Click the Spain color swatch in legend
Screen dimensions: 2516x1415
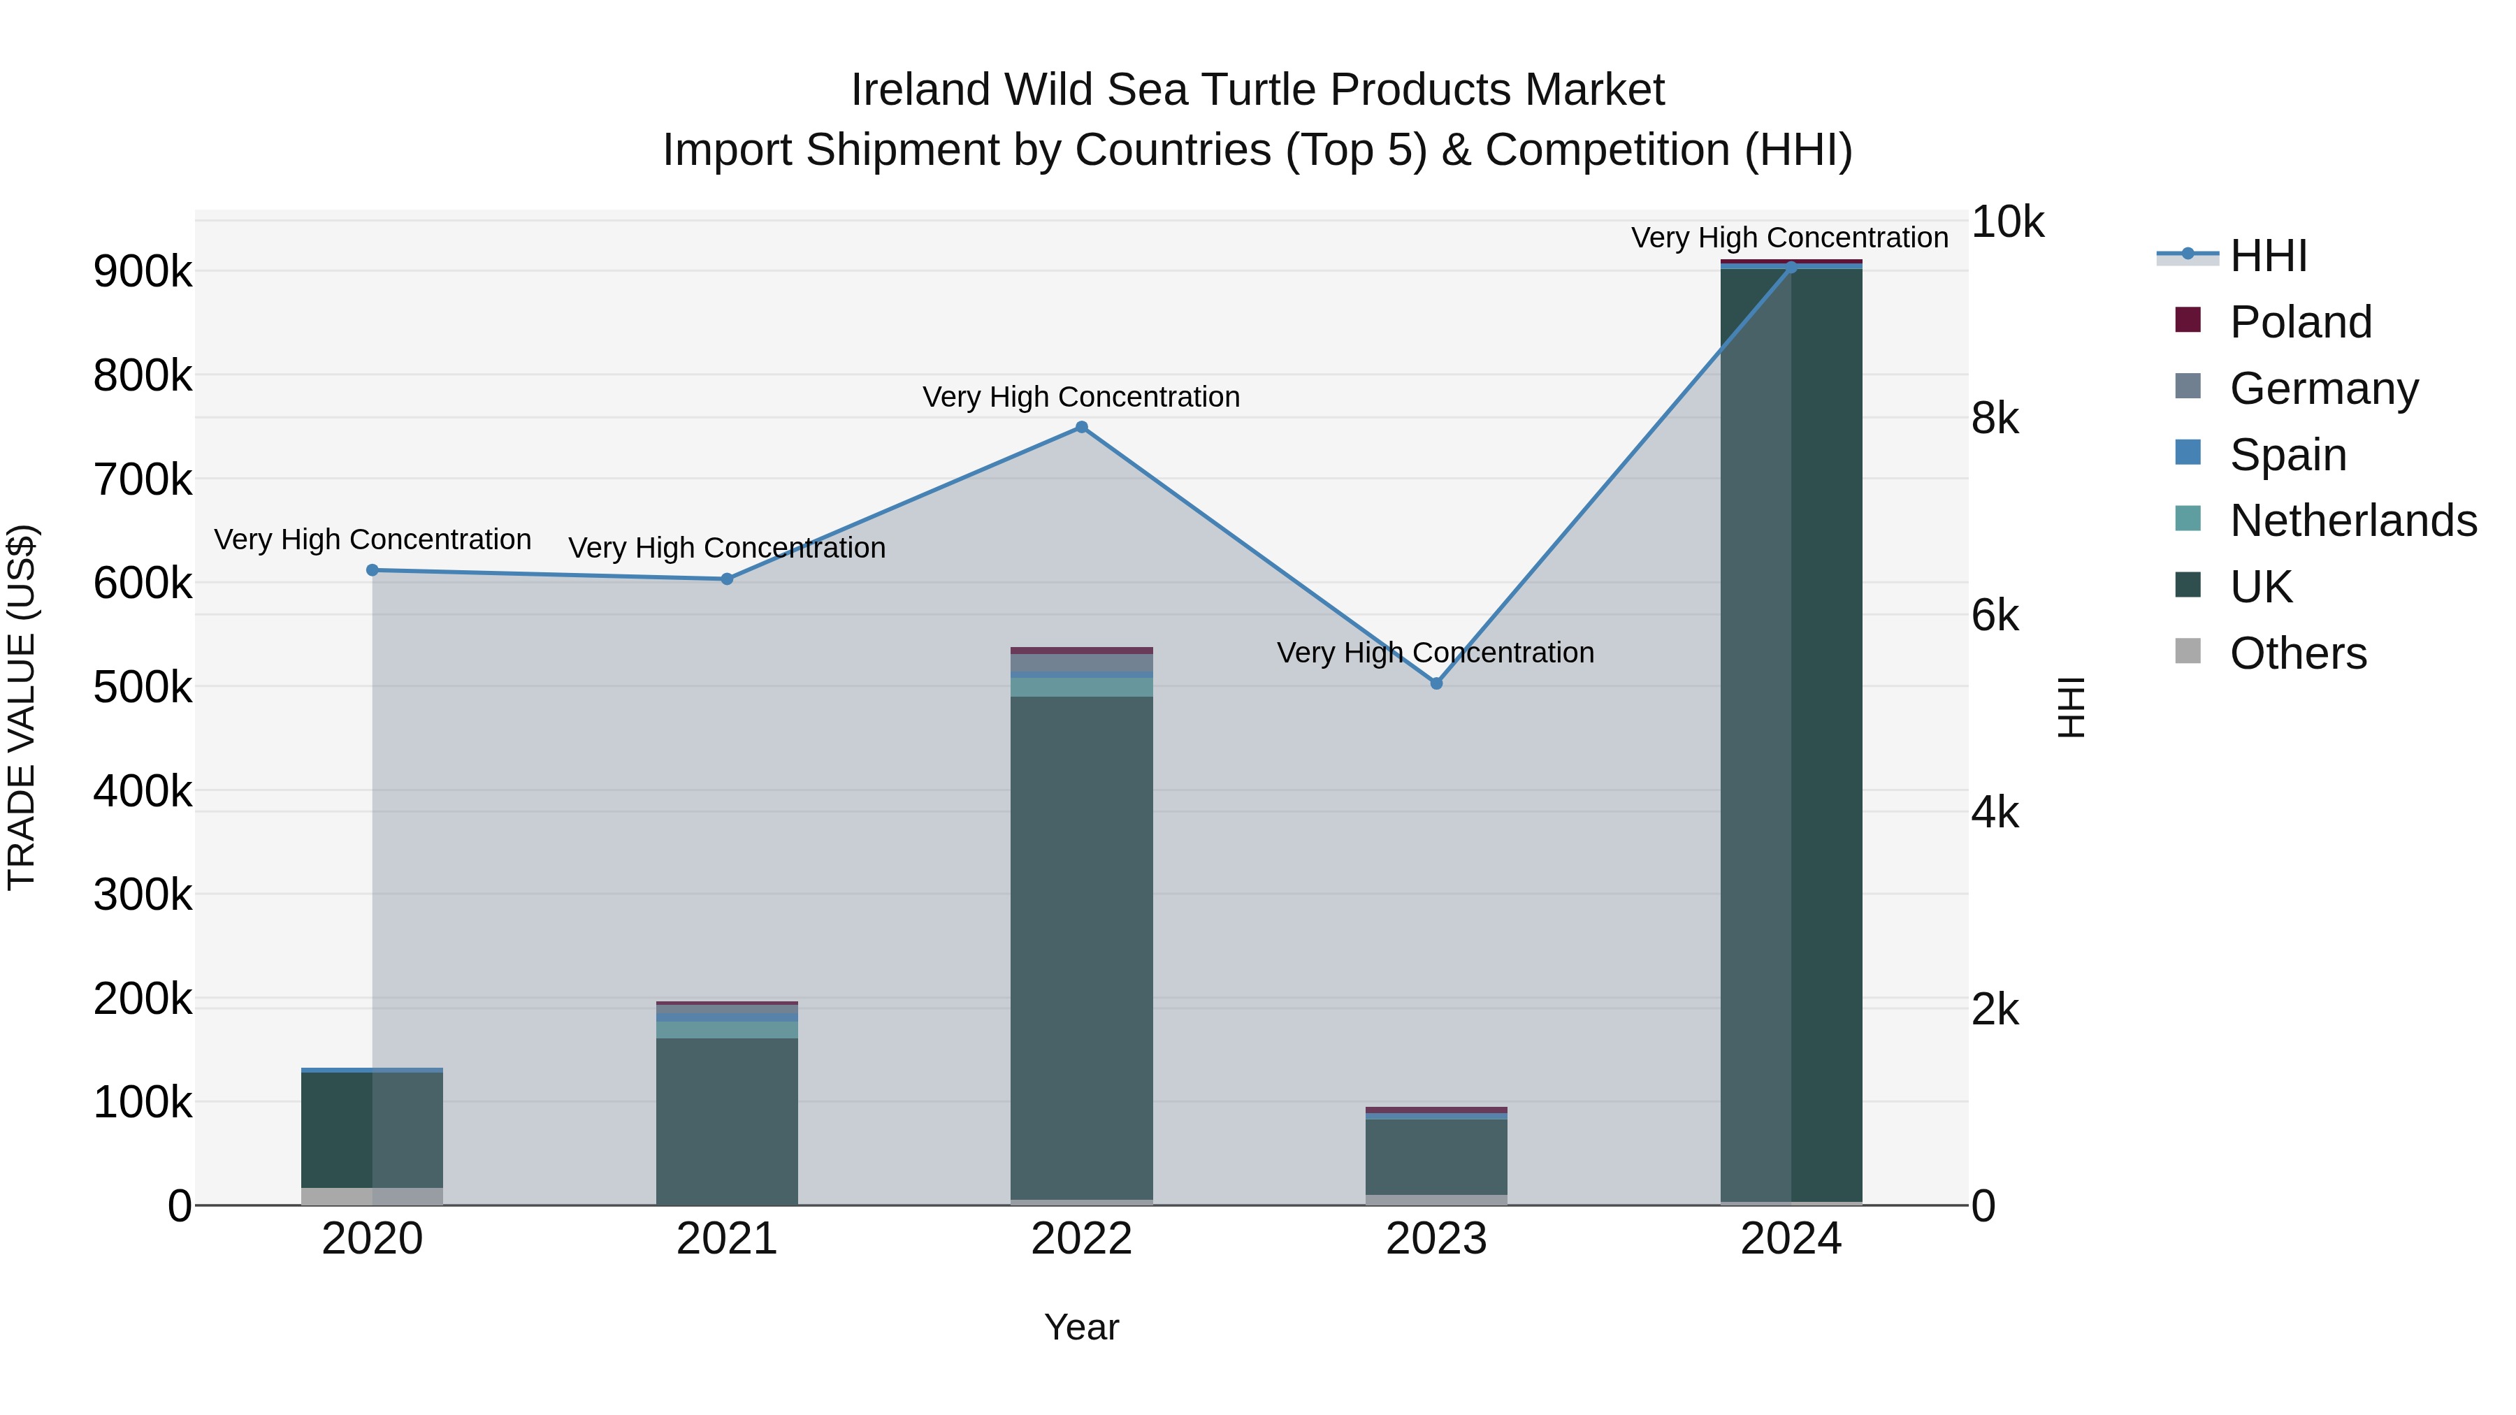(x=2188, y=452)
